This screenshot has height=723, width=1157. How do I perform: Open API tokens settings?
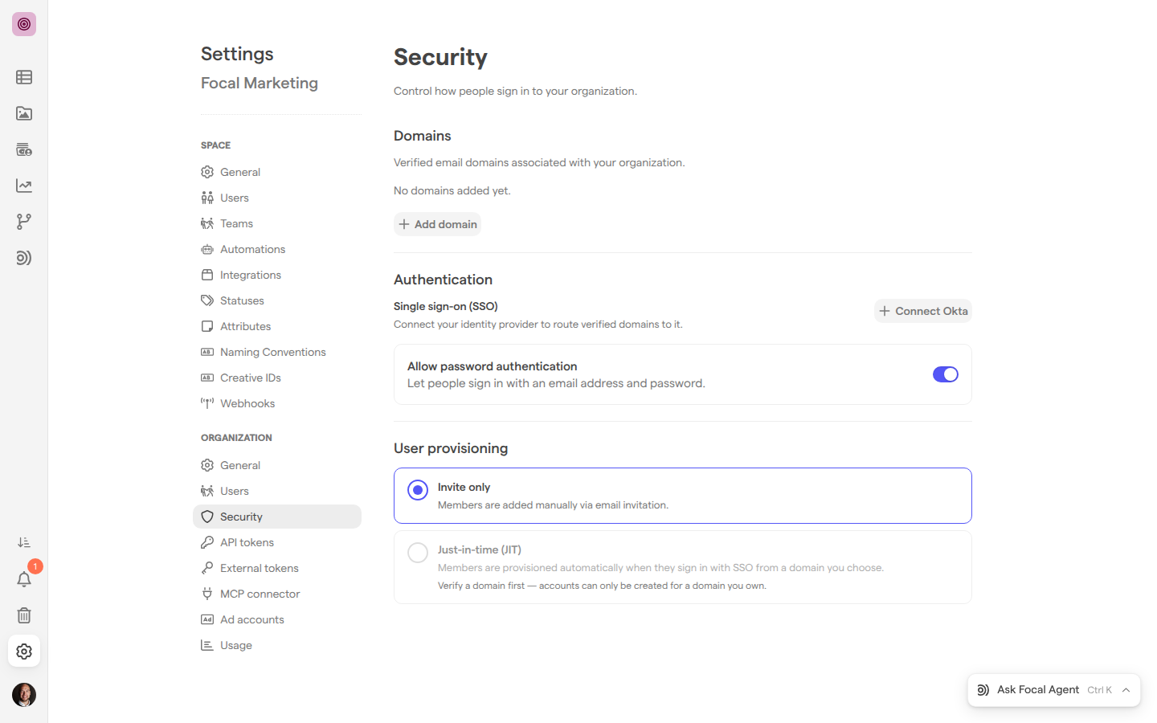[x=277, y=542]
